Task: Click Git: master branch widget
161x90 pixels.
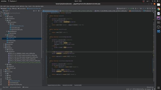Action: [x=148, y=89]
